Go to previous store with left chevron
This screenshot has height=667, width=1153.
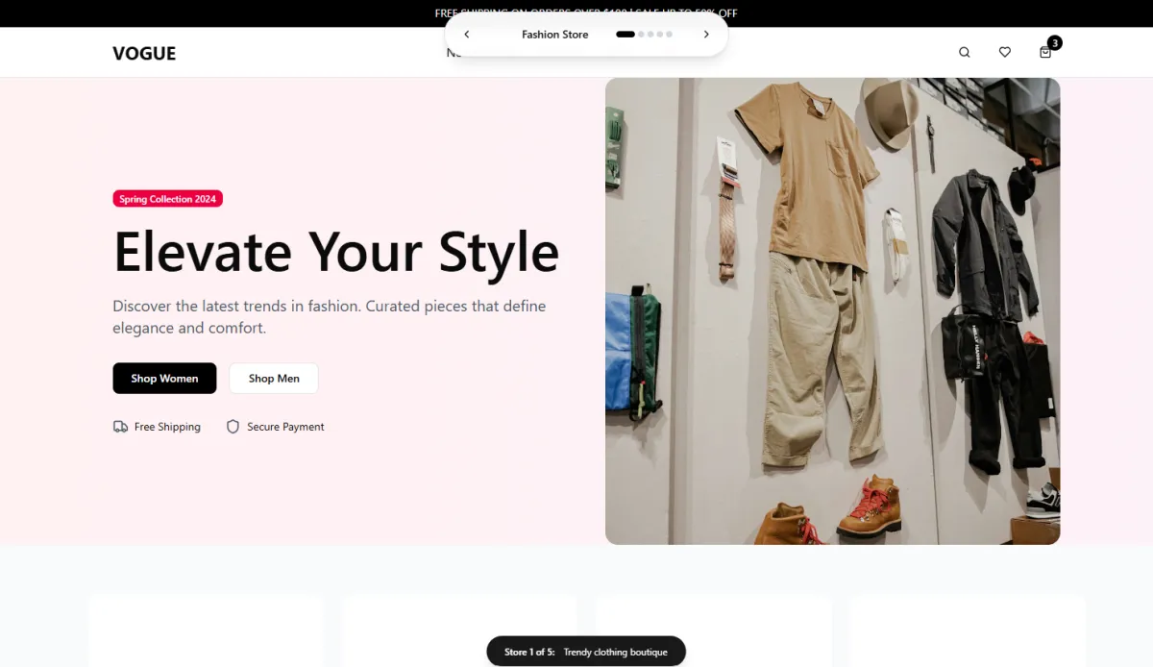(467, 35)
